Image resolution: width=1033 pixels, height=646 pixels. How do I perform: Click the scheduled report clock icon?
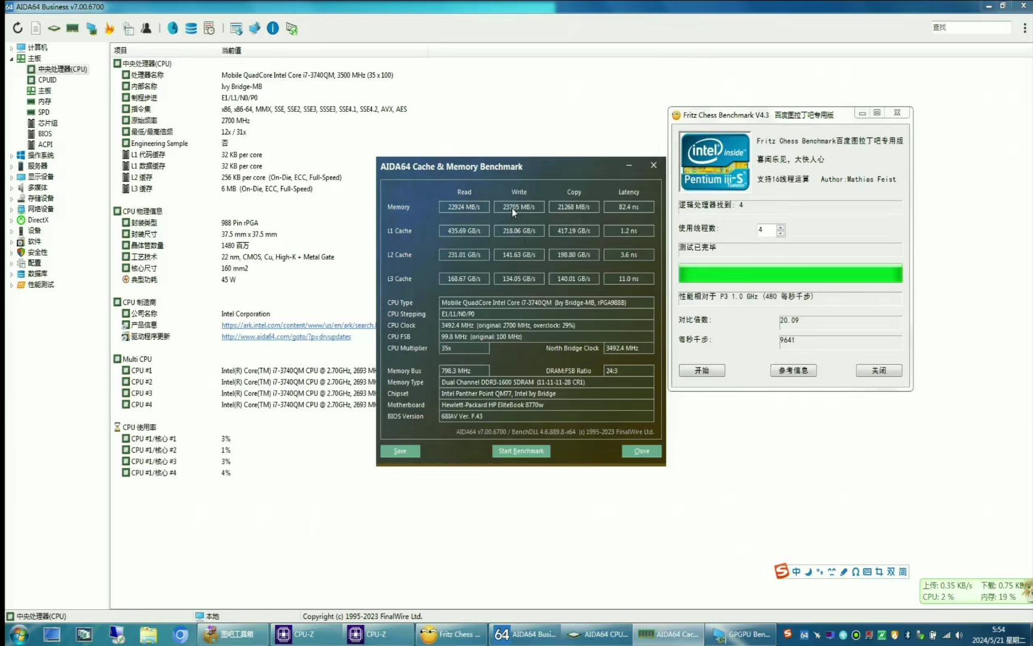tap(209, 28)
